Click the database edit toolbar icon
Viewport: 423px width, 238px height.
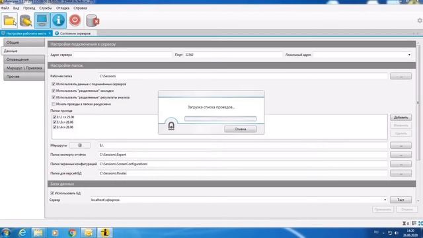[x=26, y=20]
